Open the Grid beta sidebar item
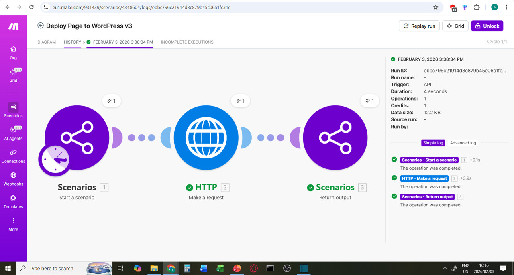Viewport: 514px width, 275px height. tap(13, 75)
